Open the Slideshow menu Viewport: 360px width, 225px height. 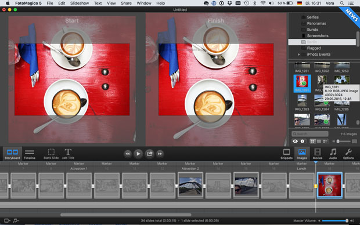point(80,3)
